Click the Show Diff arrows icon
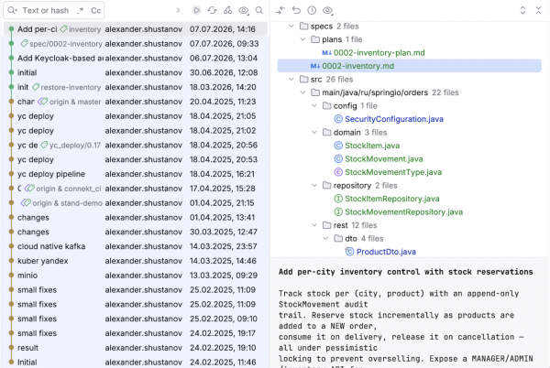The width and height of the screenshot is (550, 368). tap(280, 10)
